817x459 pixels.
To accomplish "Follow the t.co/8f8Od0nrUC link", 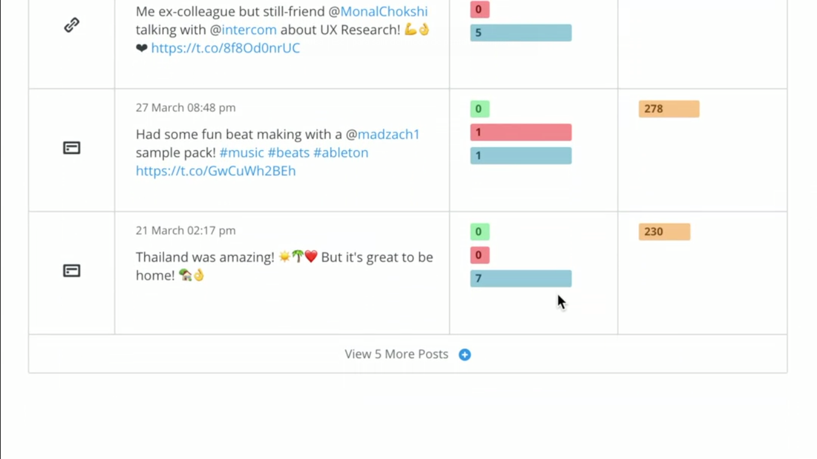I will point(226,48).
